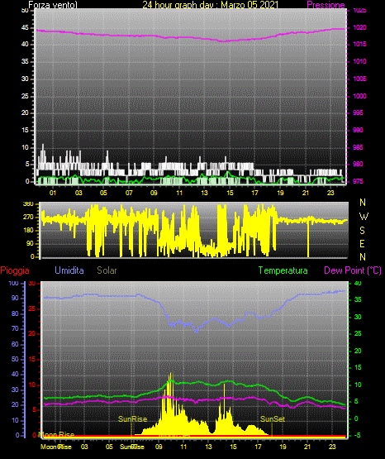Click the 'SunRise' marker label in the lower chart
Viewport: 385px width, 459px height.
pyautogui.click(x=132, y=419)
